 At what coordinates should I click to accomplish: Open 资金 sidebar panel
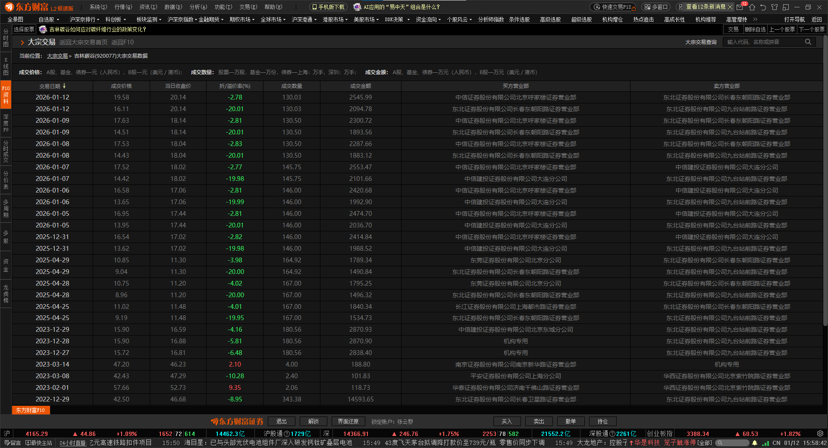point(6,265)
